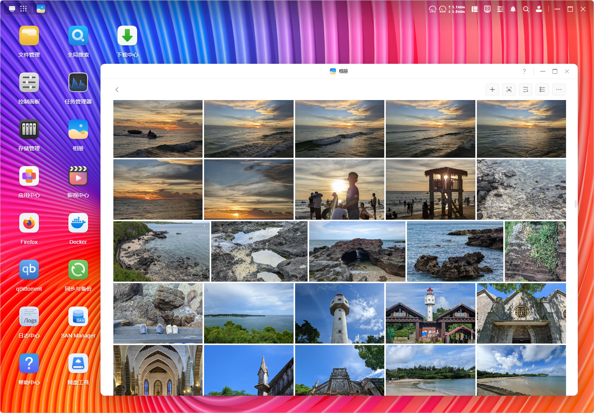The image size is (594, 413).
Task: Open the rocky cove with grassy cliff photo
Action: (x=161, y=251)
